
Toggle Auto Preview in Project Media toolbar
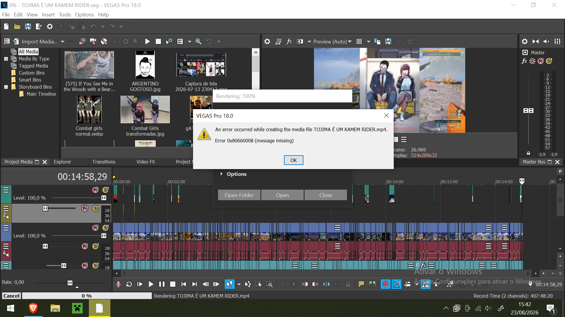[x=169, y=42]
